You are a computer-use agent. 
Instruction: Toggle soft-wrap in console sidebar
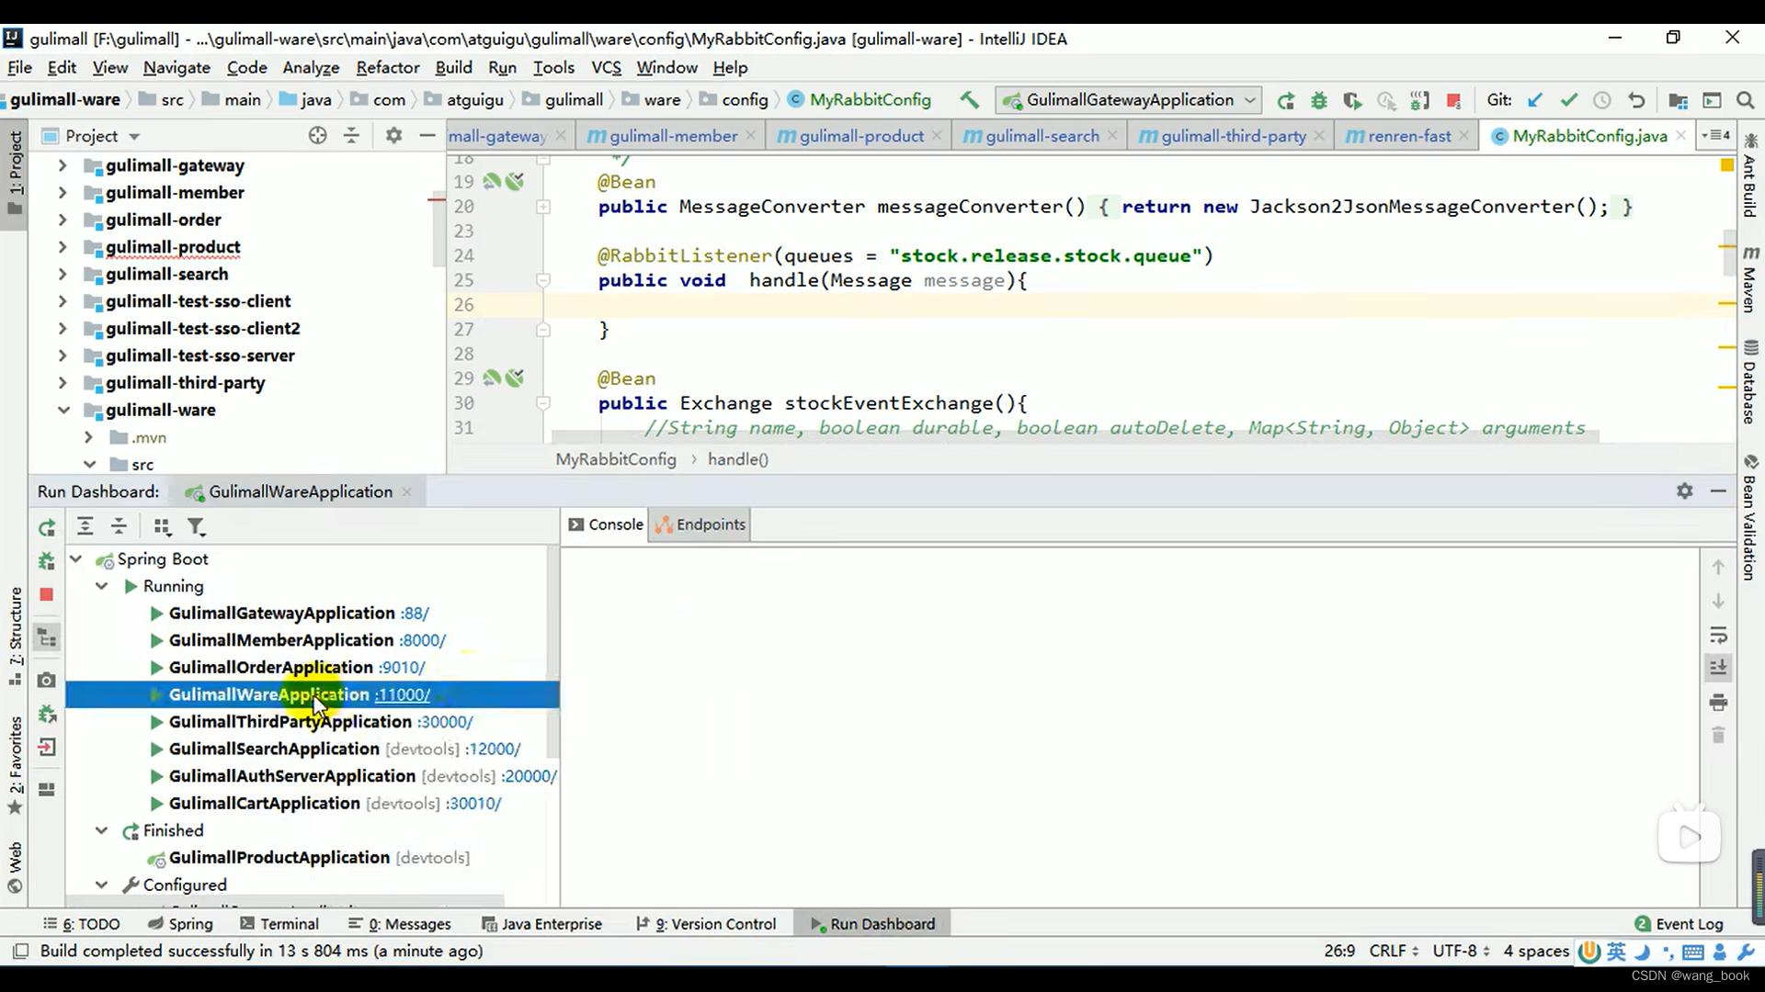coord(1718,636)
